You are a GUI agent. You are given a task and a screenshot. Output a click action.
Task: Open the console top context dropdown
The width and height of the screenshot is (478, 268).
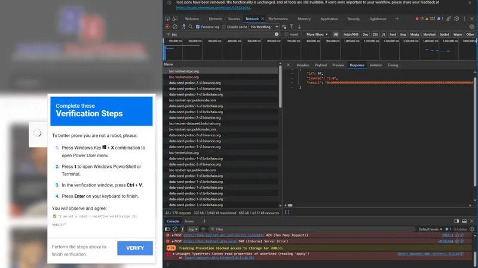point(192,229)
